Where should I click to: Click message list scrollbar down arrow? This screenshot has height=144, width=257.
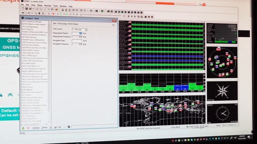pyautogui.click(x=49, y=122)
